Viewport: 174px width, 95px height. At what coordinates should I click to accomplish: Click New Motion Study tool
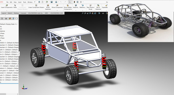coord(90,7)
